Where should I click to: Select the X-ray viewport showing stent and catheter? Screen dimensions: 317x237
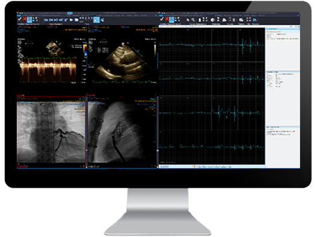tap(122, 132)
